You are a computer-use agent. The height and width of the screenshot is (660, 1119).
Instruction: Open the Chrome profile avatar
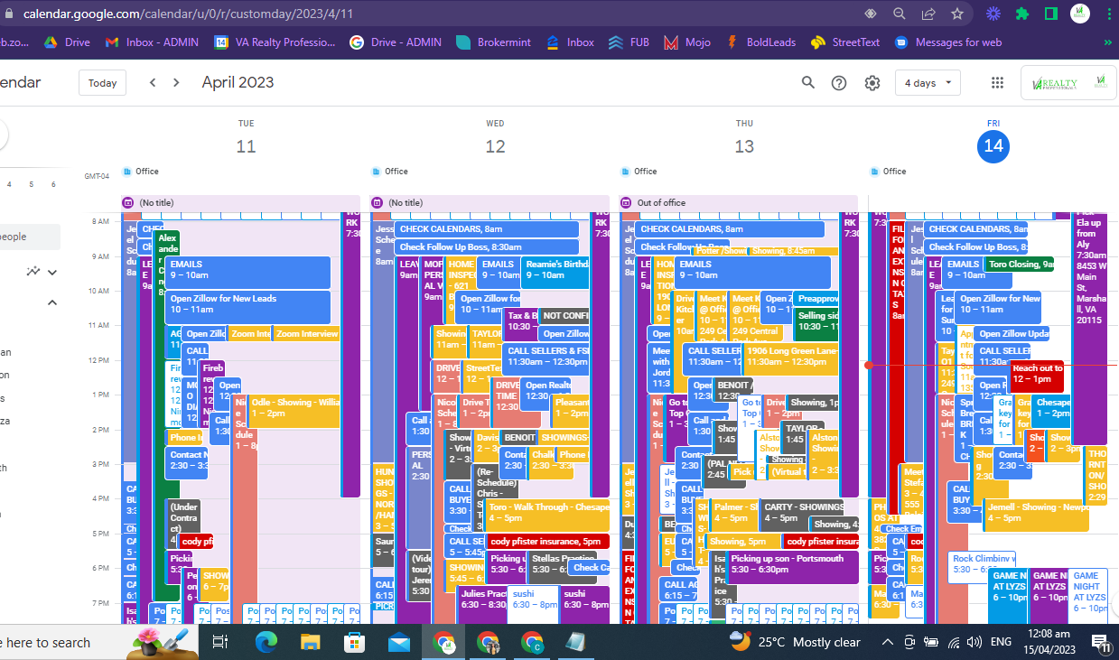point(1080,14)
